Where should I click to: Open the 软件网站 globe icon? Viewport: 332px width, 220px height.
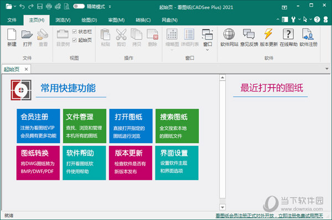(x=229, y=34)
